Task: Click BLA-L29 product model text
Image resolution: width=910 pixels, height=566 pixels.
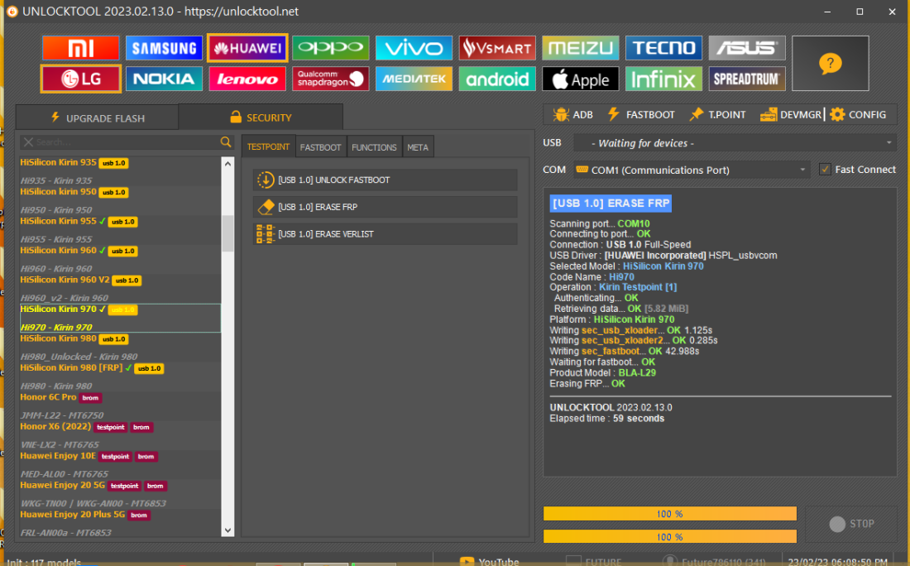Action: click(637, 372)
